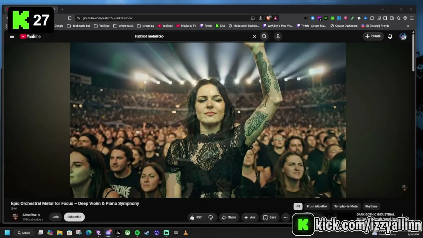Image resolution: width=423 pixels, height=238 pixels.
Task: Select the Symphonic Metal chip
Action: (x=346, y=206)
